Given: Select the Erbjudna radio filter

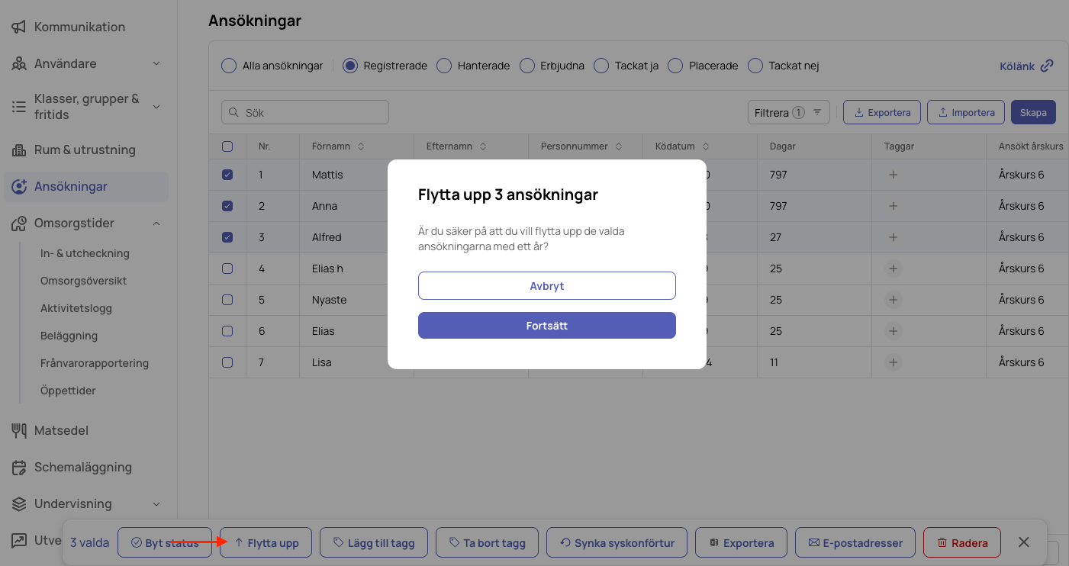Looking at the screenshot, I should click(527, 66).
